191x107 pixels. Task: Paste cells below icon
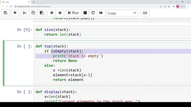(42, 13)
